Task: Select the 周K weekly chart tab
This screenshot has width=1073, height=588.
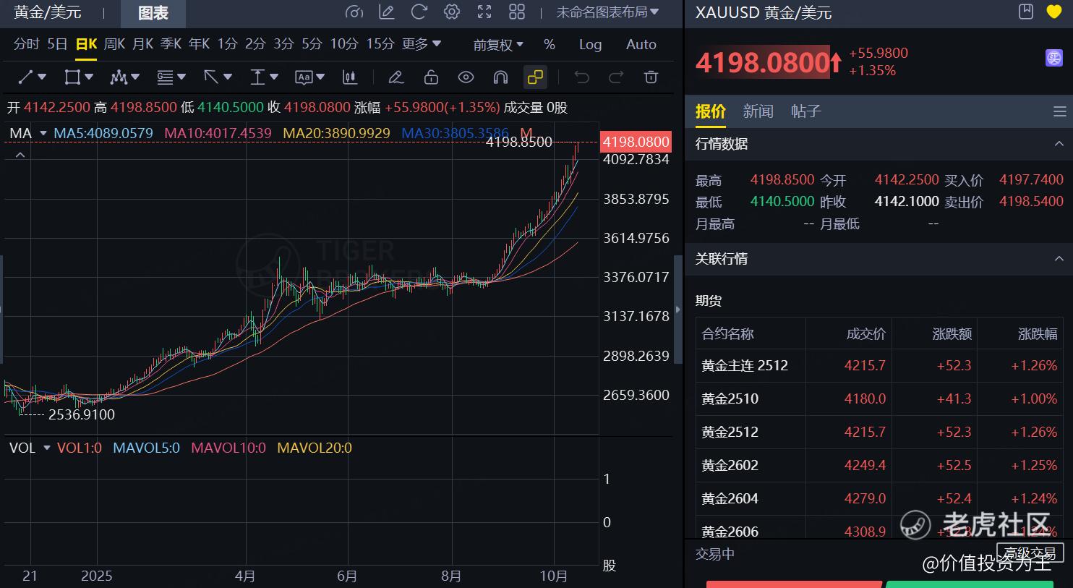Action: click(114, 43)
